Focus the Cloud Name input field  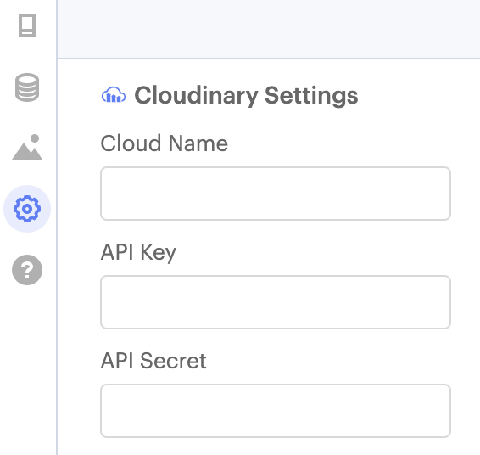[x=276, y=194]
